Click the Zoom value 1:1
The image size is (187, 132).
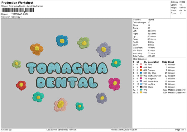click(x=181, y=13)
